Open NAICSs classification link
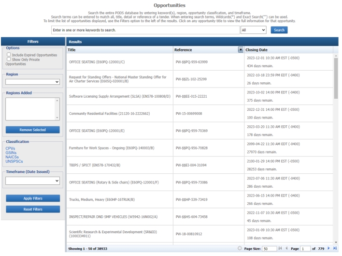Viewport: 342px width, 256px height. [12, 157]
